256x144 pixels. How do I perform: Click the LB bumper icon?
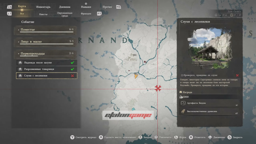tap(9, 7)
